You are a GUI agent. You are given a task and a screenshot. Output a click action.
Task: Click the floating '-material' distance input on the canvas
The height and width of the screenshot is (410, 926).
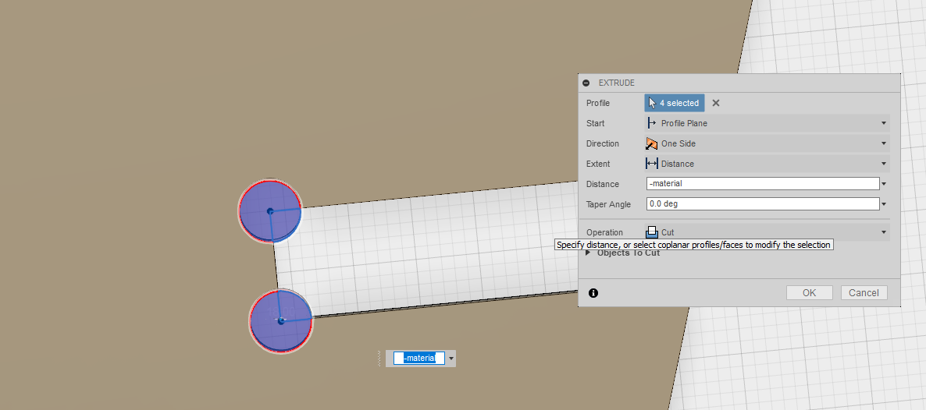pos(419,358)
